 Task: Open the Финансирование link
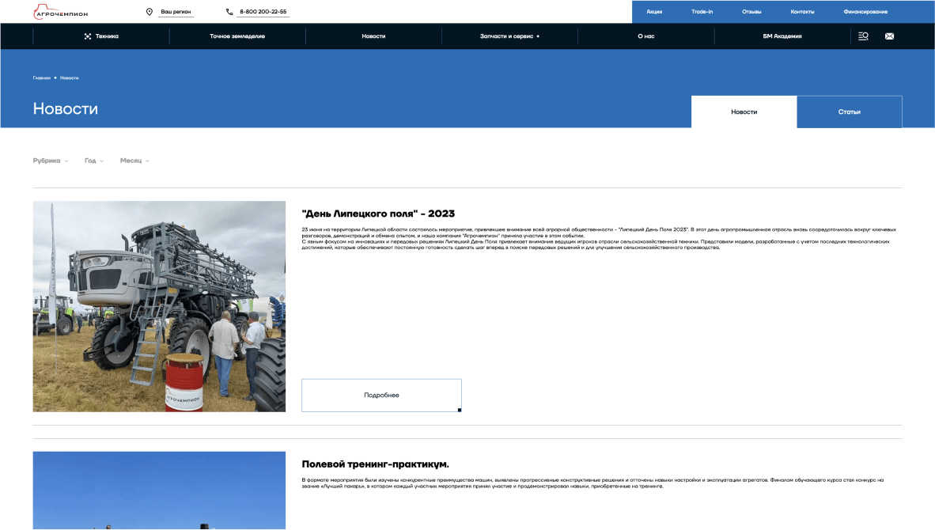(865, 12)
